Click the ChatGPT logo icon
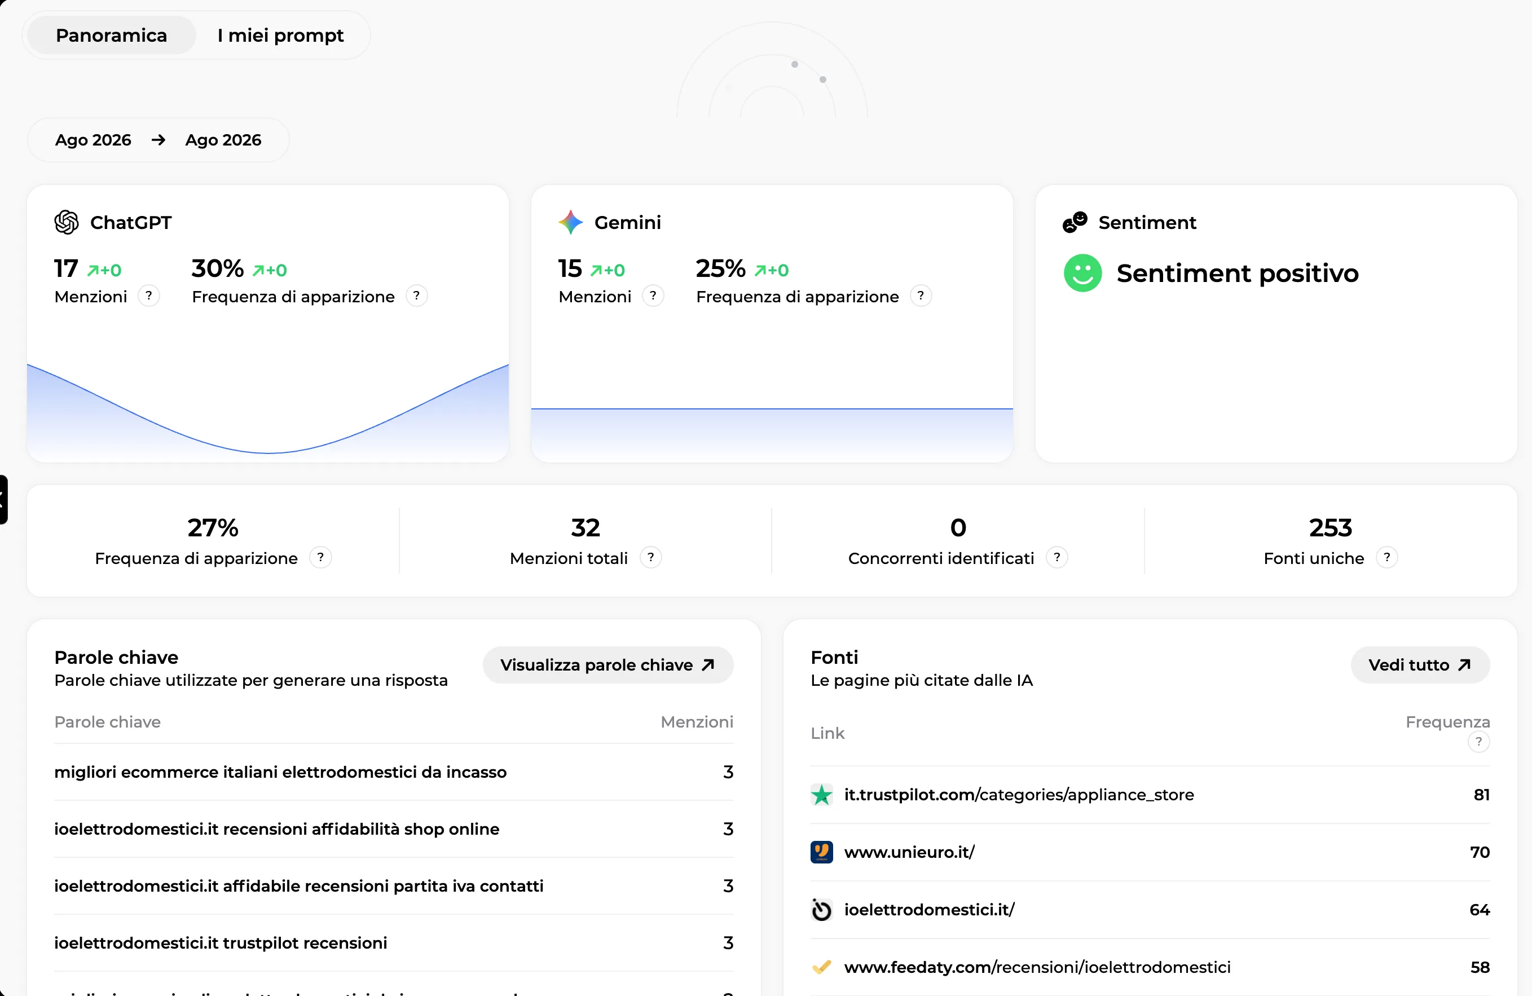The image size is (1532, 996). point(67,222)
